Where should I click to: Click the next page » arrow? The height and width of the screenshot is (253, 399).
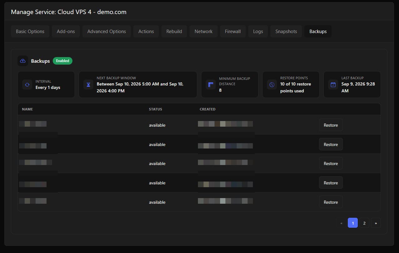click(x=376, y=223)
